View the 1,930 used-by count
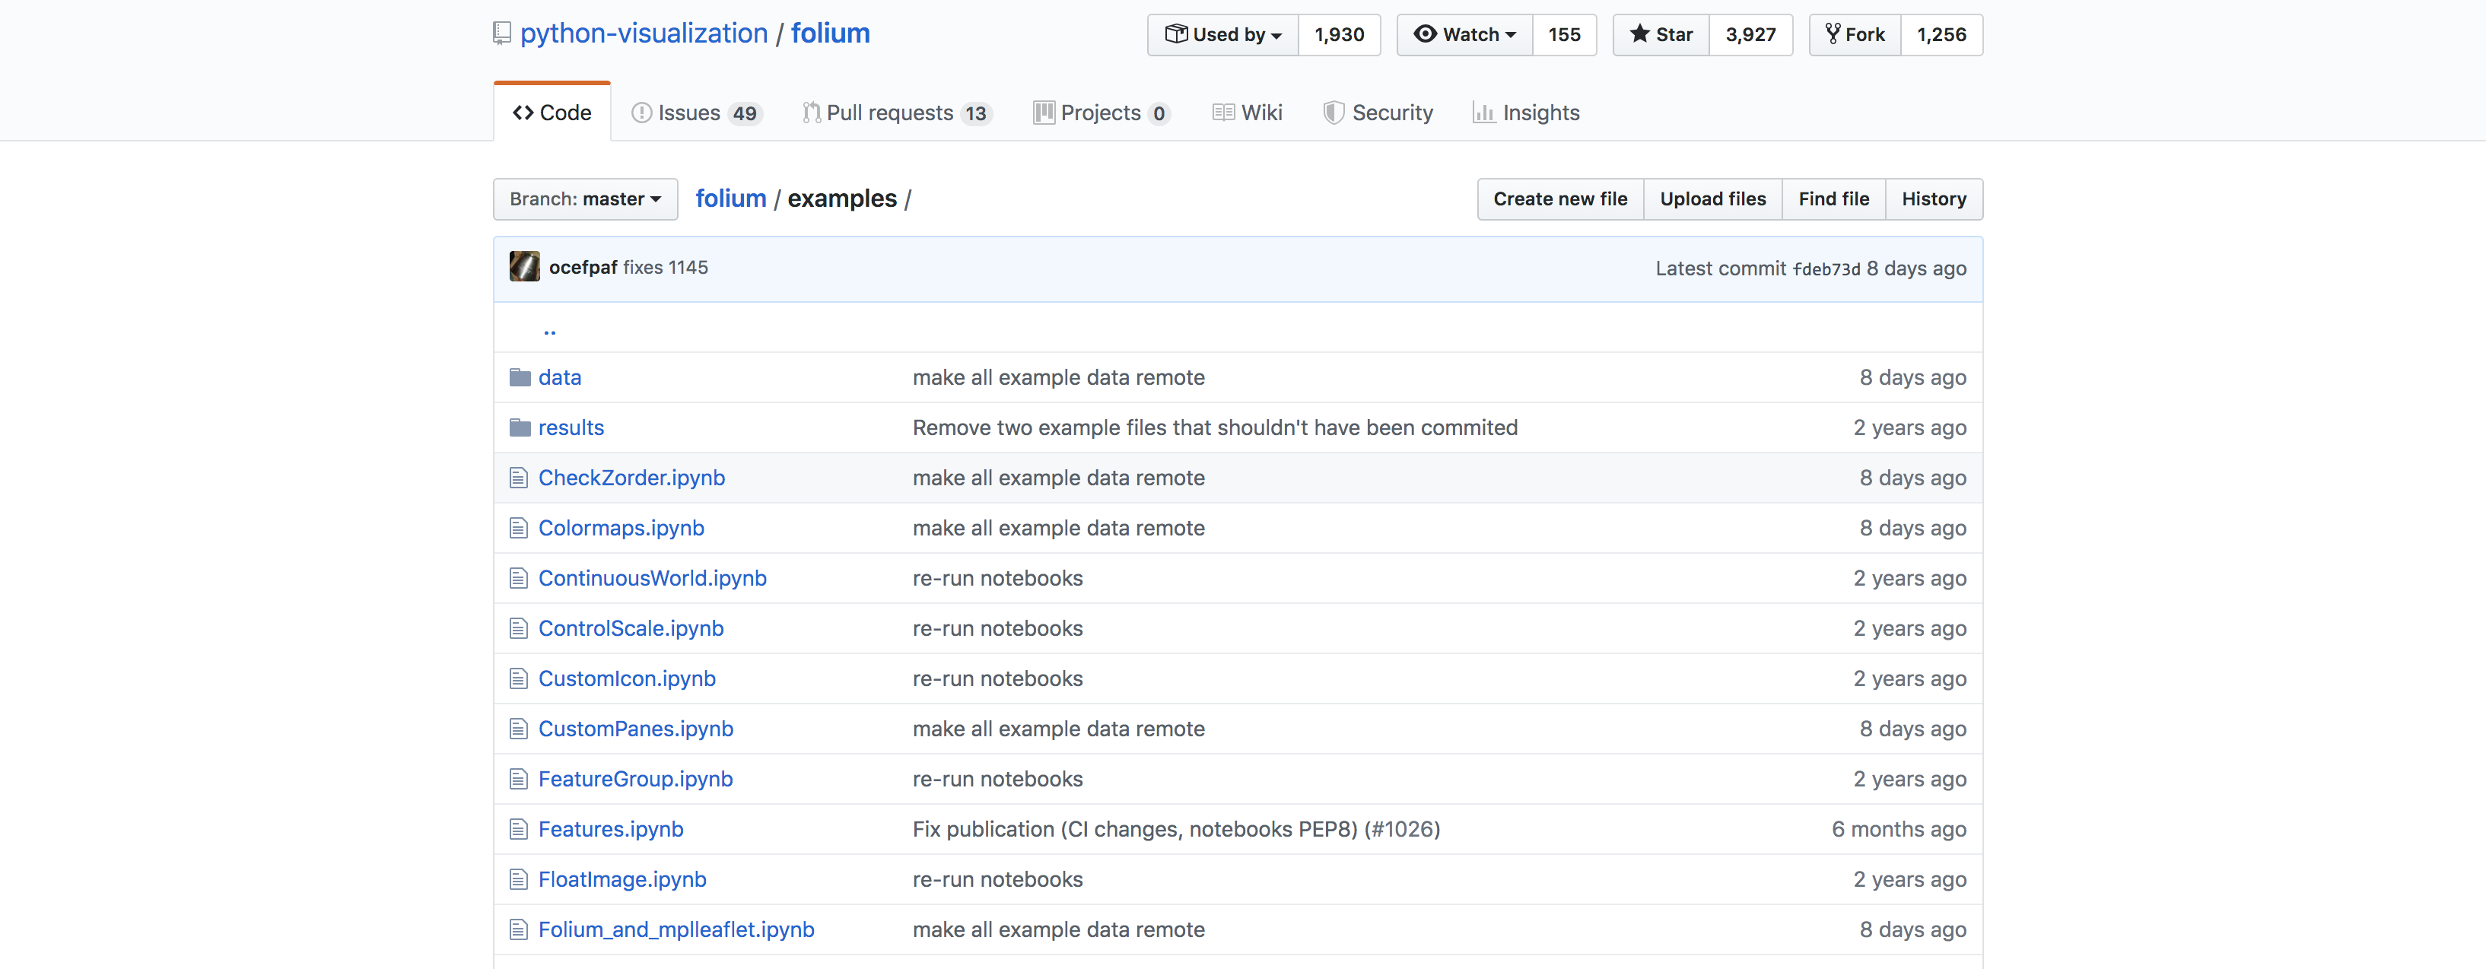This screenshot has height=969, width=2486. click(1340, 35)
